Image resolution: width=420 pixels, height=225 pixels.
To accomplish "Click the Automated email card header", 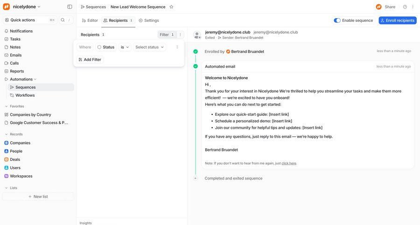I will click(308, 66).
